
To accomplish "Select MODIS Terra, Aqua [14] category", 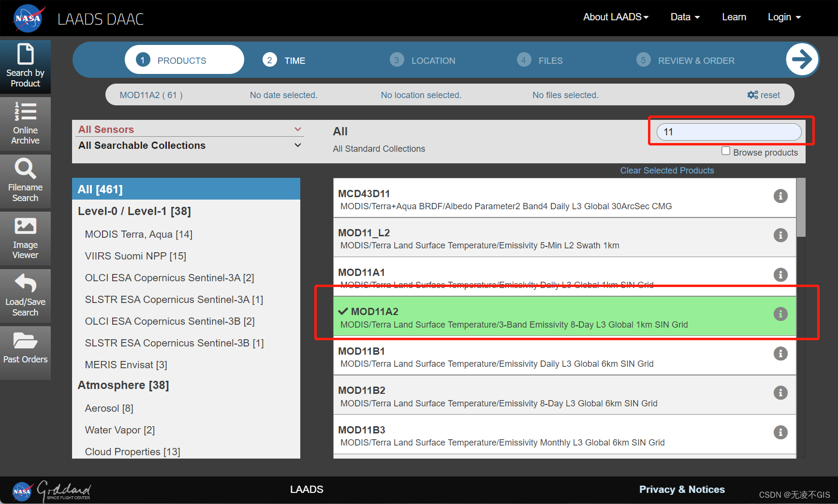I will [x=139, y=234].
